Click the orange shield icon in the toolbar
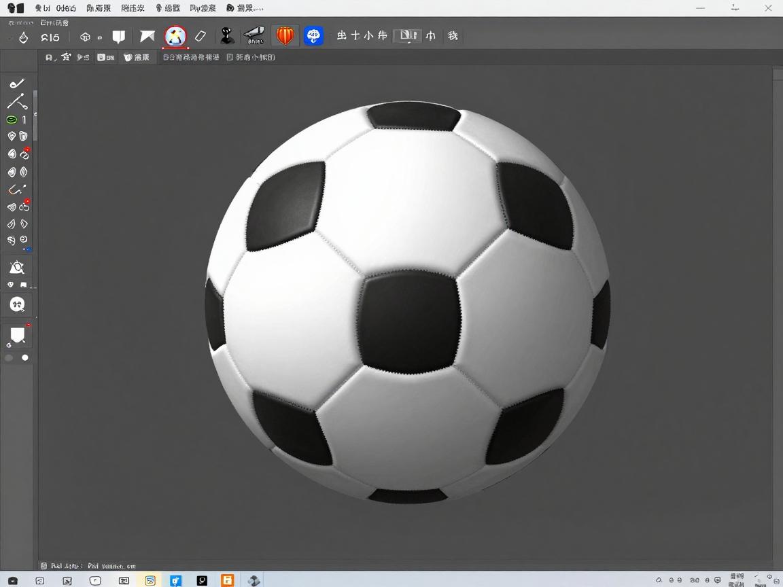783x587 pixels. (285, 36)
